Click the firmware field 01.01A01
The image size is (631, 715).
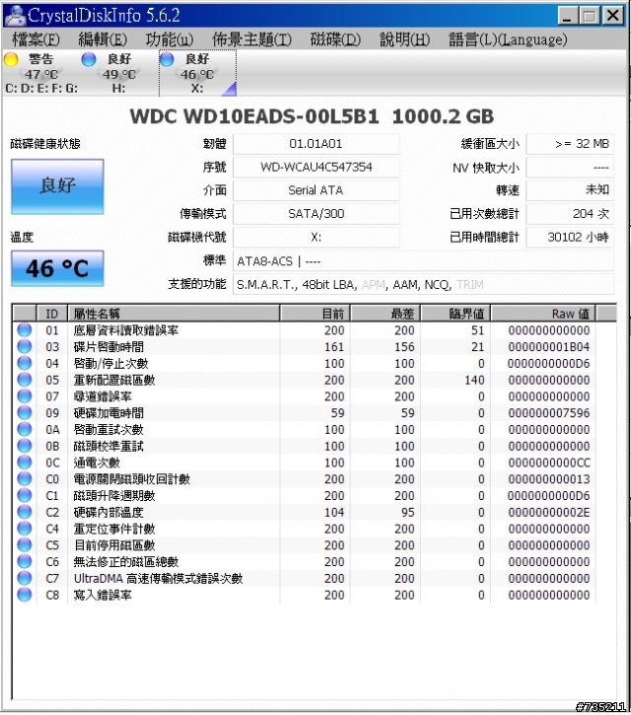[x=315, y=144]
